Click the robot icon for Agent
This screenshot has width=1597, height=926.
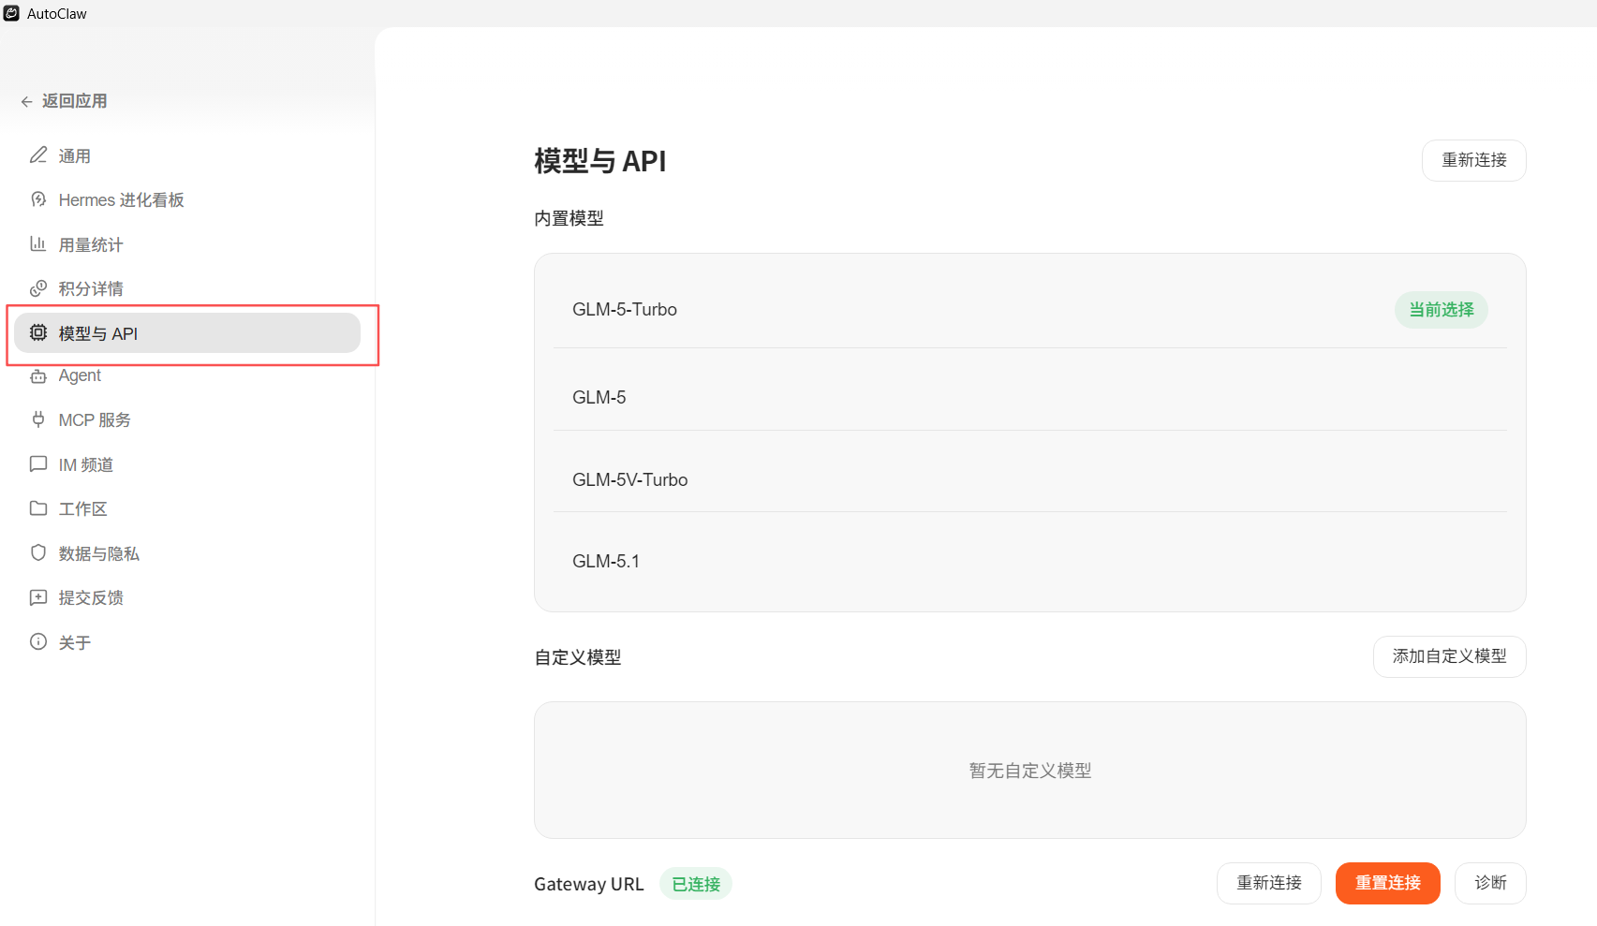[x=38, y=375]
